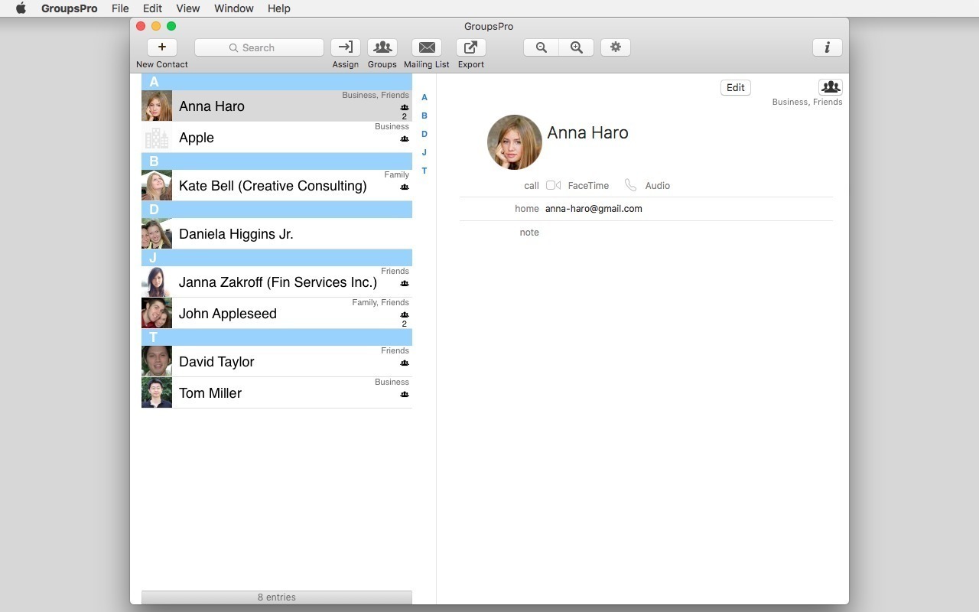The height and width of the screenshot is (612, 979).
Task: Click the Search field
Action: [259, 47]
